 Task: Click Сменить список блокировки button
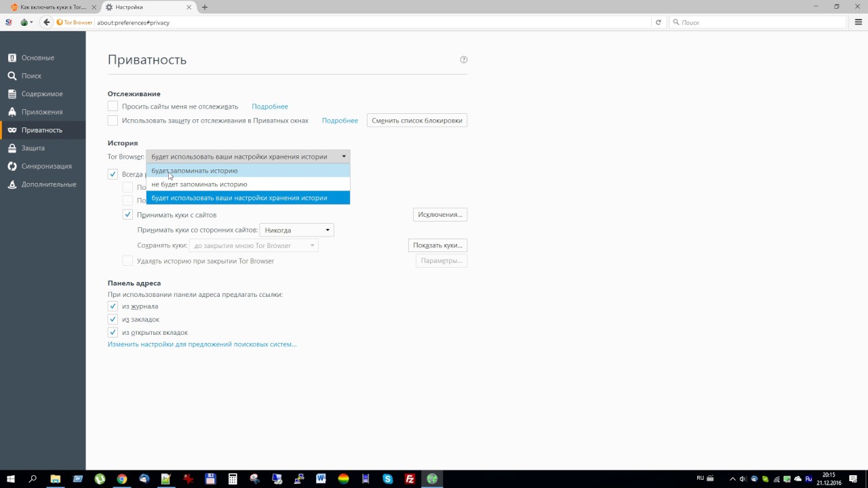(x=417, y=121)
